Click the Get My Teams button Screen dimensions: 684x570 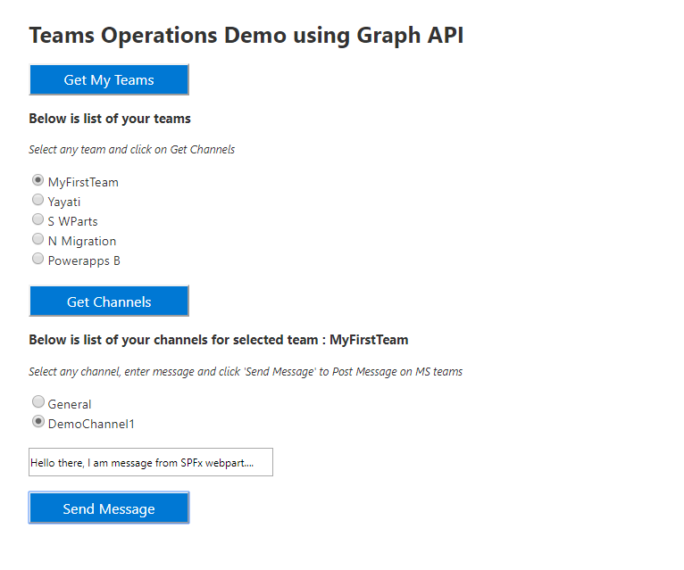coord(109,80)
